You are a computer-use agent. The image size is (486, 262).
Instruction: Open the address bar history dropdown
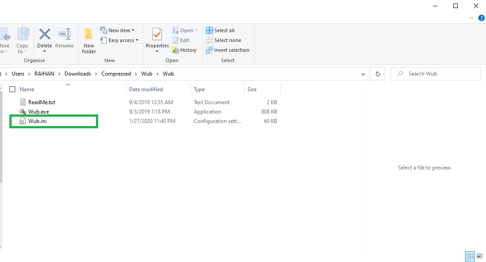[363, 74]
